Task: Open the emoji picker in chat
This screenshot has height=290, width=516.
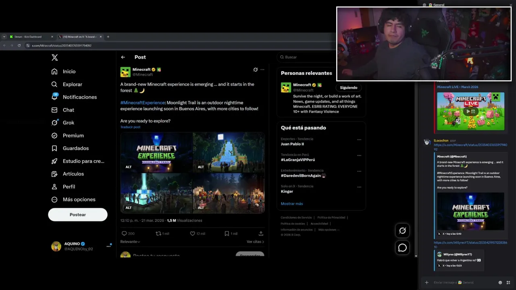Action: 500,283
